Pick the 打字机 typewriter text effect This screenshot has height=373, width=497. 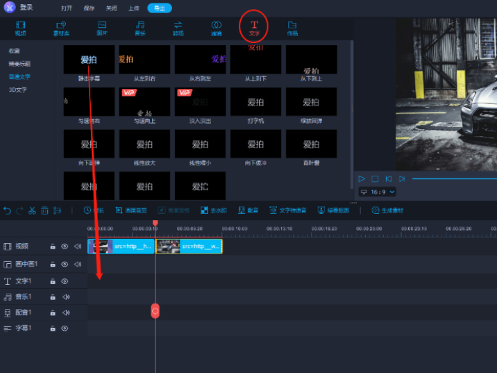click(x=256, y=101)
